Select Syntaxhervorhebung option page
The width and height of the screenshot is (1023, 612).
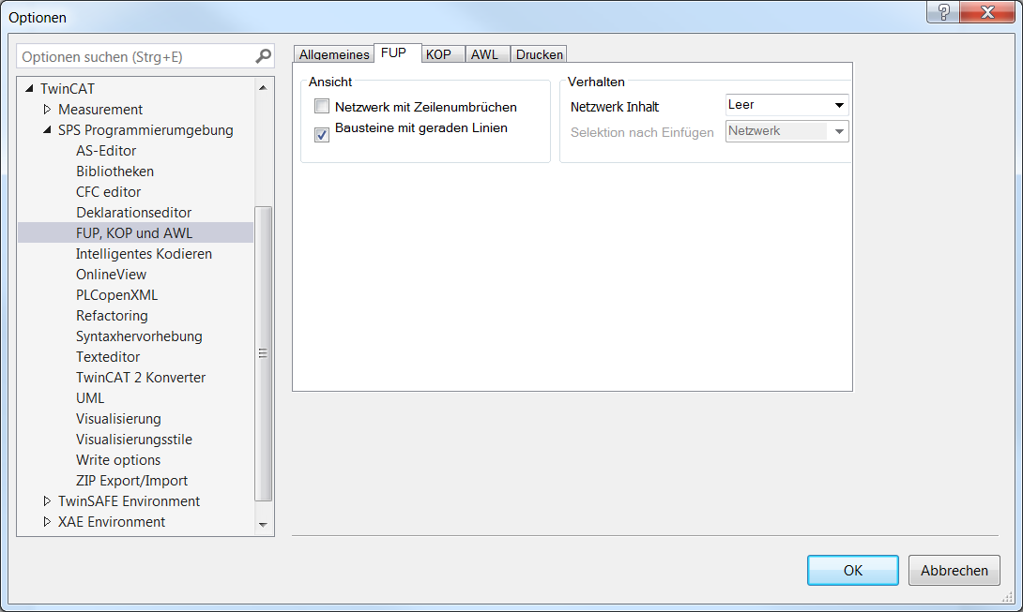139,336
